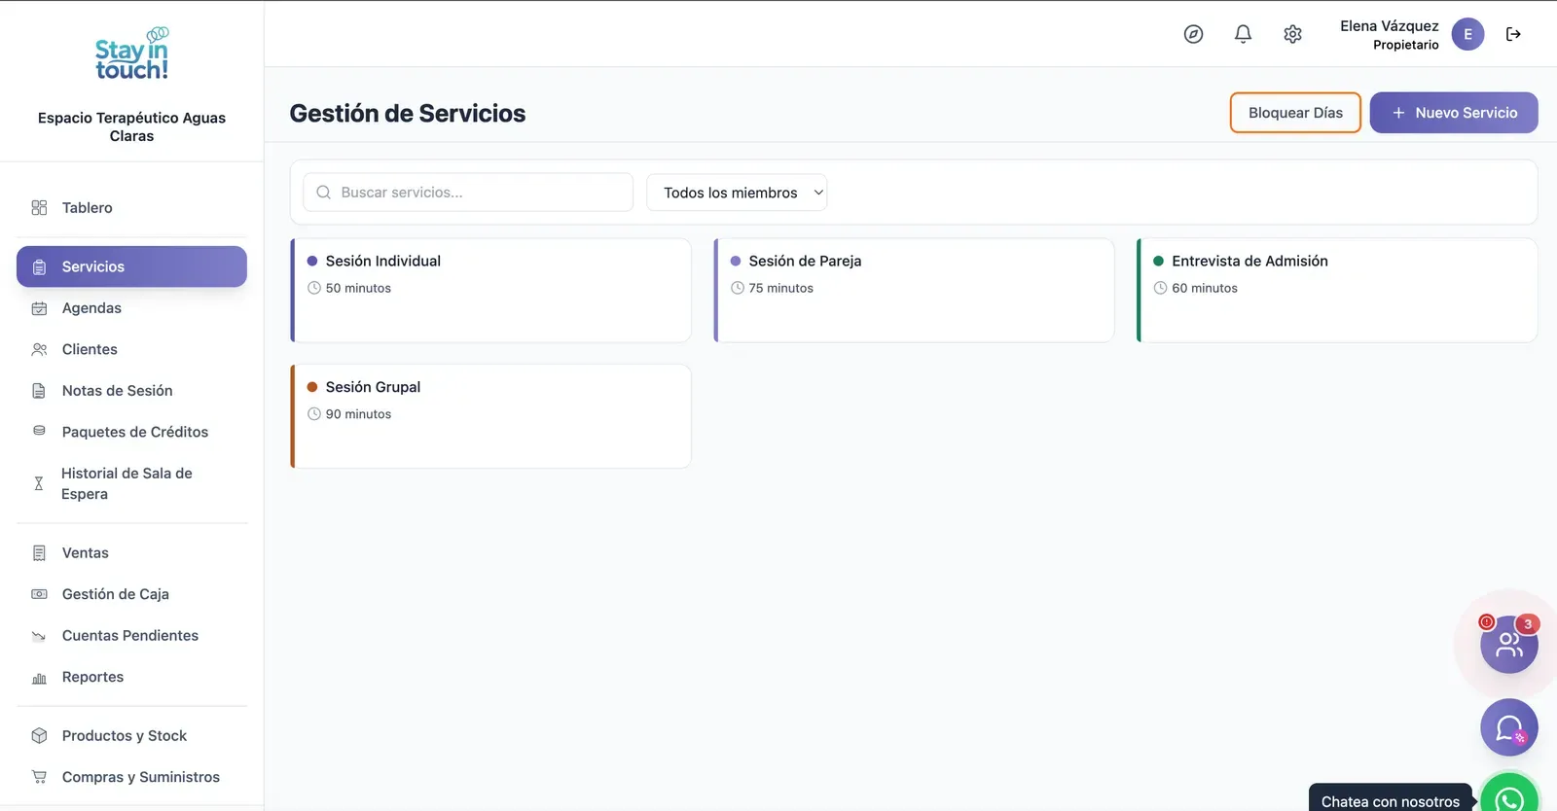
Task: Open the Sesión Individual service card
Action: (490, 290)
